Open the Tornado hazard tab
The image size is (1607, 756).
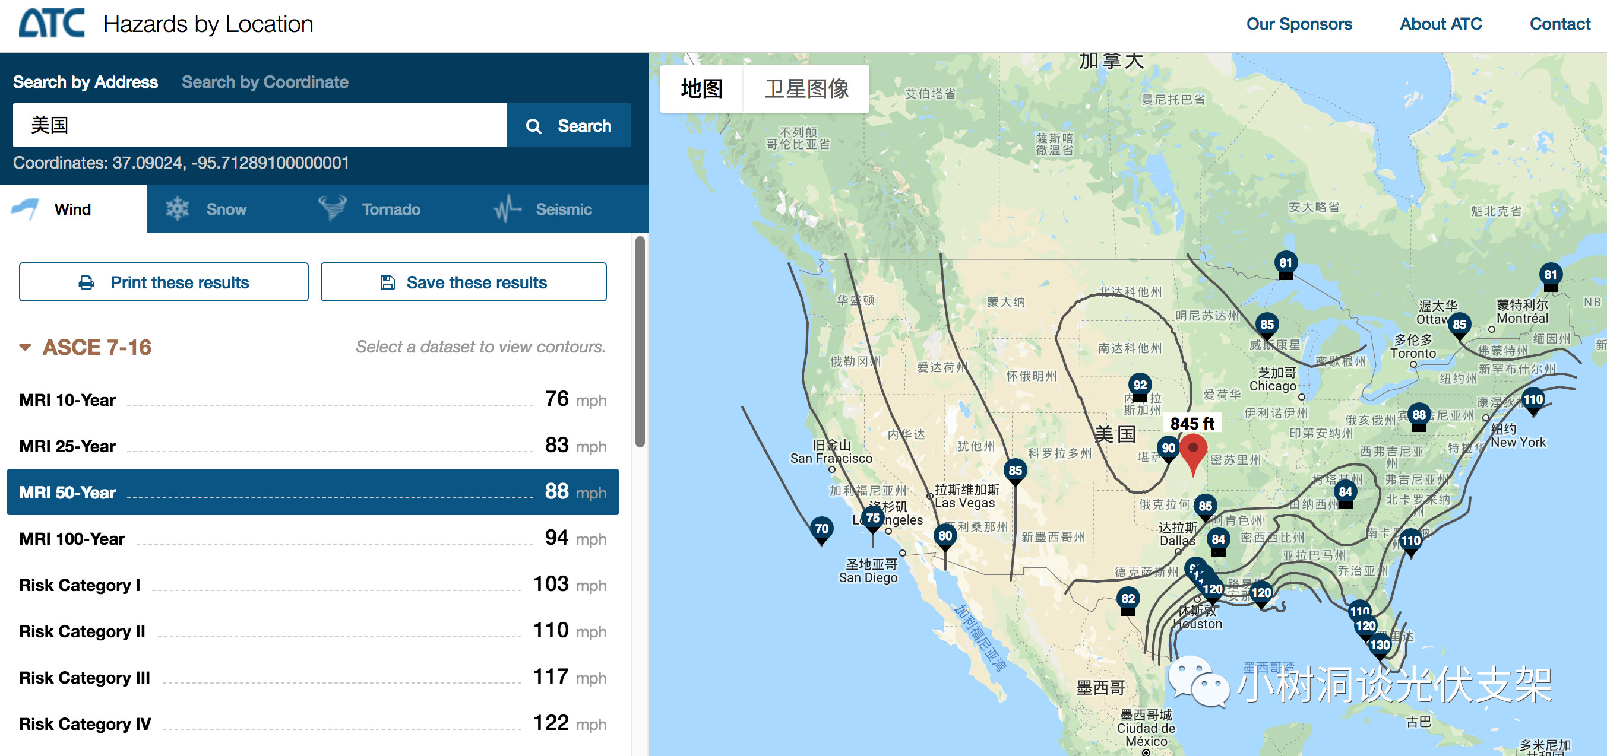[369, 209]
